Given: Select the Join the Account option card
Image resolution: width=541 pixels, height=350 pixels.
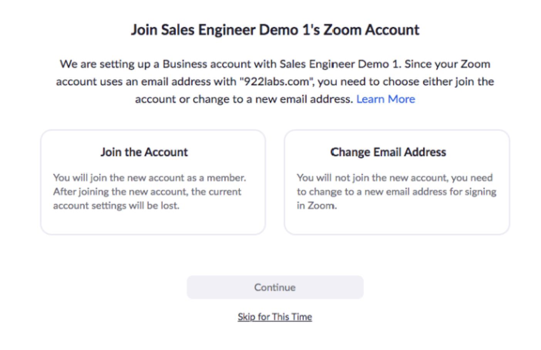Looking at the screenshot, I should pos(153,182).
